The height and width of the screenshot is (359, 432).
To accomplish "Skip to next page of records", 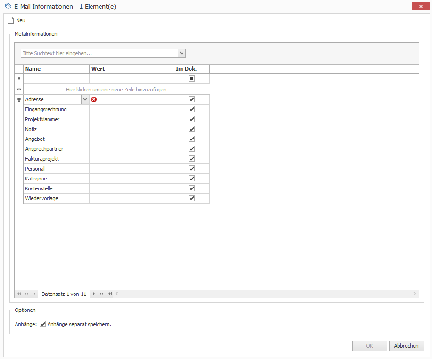I will [102, 294].
